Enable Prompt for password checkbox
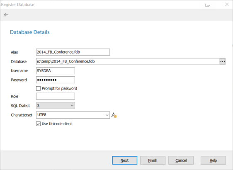Screen dimensions: 233x170 coord(38,89)
